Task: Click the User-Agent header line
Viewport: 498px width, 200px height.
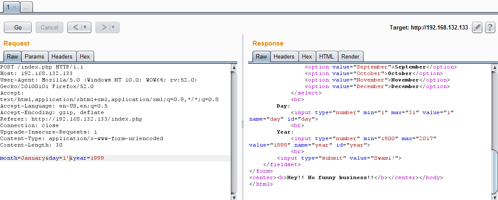Action: (x=98, y=80)
